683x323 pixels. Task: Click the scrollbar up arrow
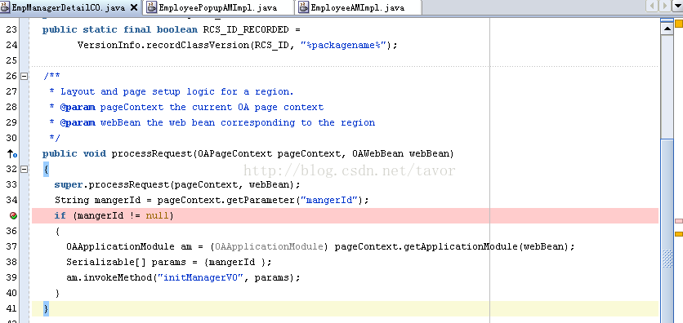pos(667,29)
